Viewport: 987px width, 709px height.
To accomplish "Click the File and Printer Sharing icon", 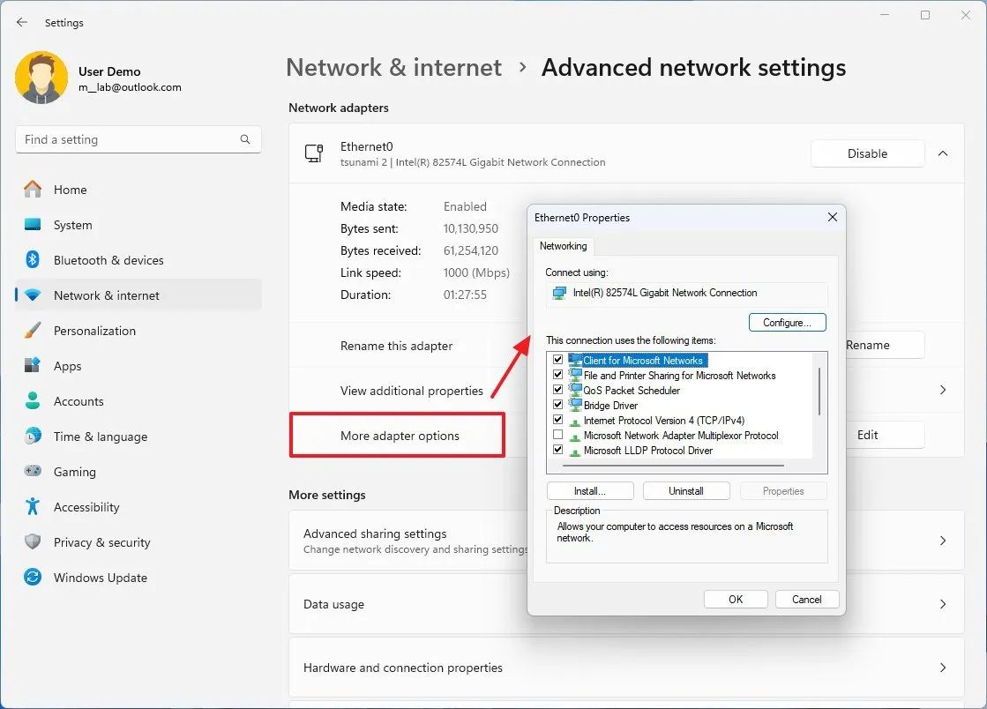I will (575, 375).
